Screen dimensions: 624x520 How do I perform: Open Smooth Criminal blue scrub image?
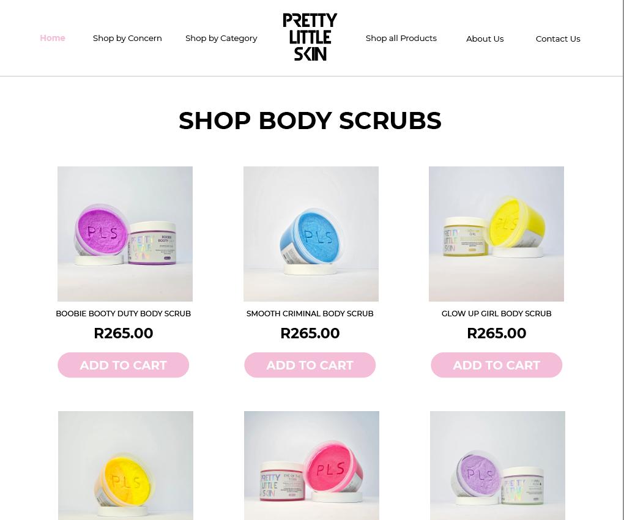click(x=311, y=234)
